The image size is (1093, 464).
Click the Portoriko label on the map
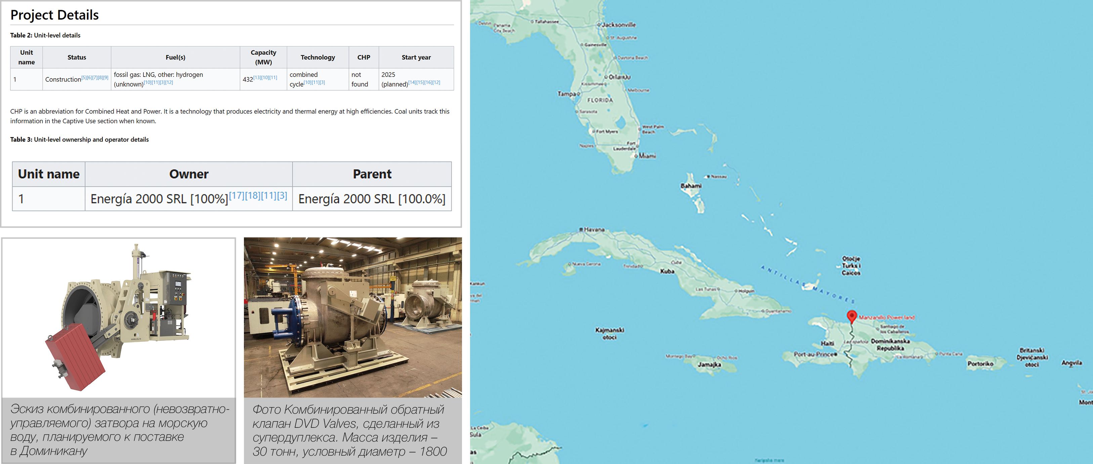980,364
